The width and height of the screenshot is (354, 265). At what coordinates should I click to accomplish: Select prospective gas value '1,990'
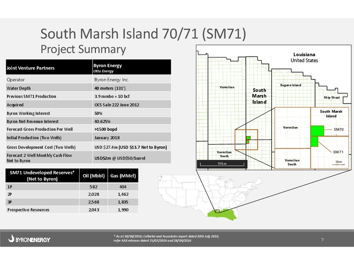point(123,210)
